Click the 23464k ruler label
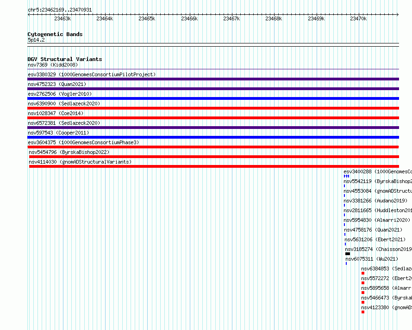This screenshot has width=412, height=330. click(105, 18)
